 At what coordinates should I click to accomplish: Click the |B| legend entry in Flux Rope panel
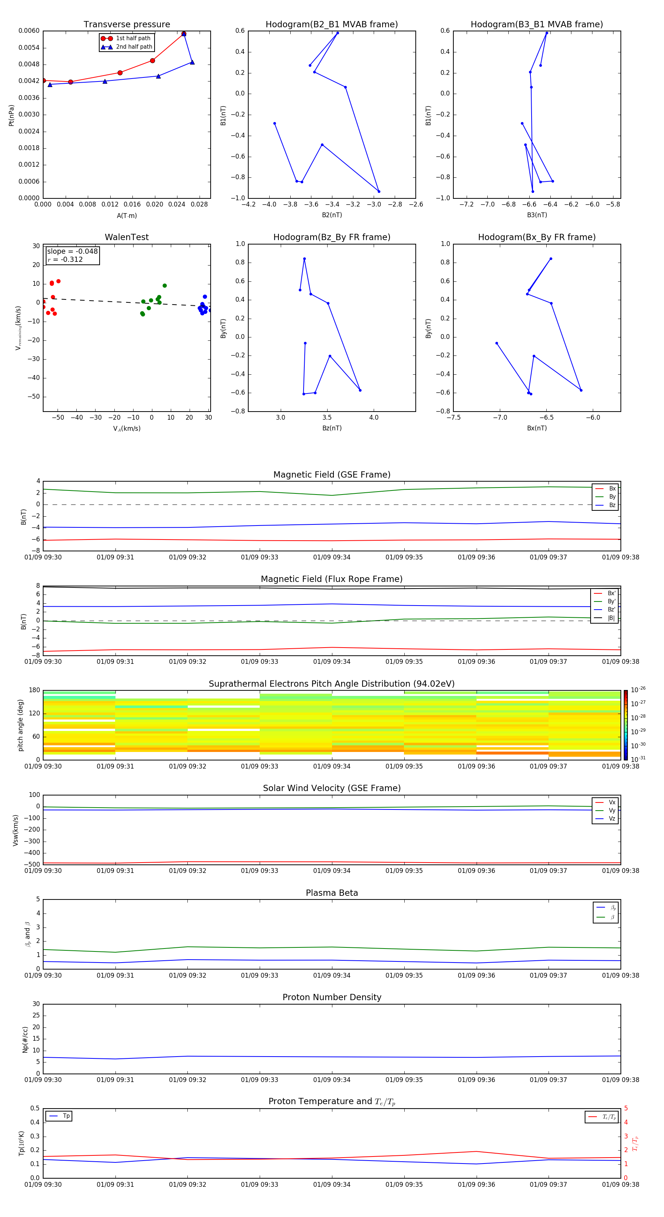(605, 618)
